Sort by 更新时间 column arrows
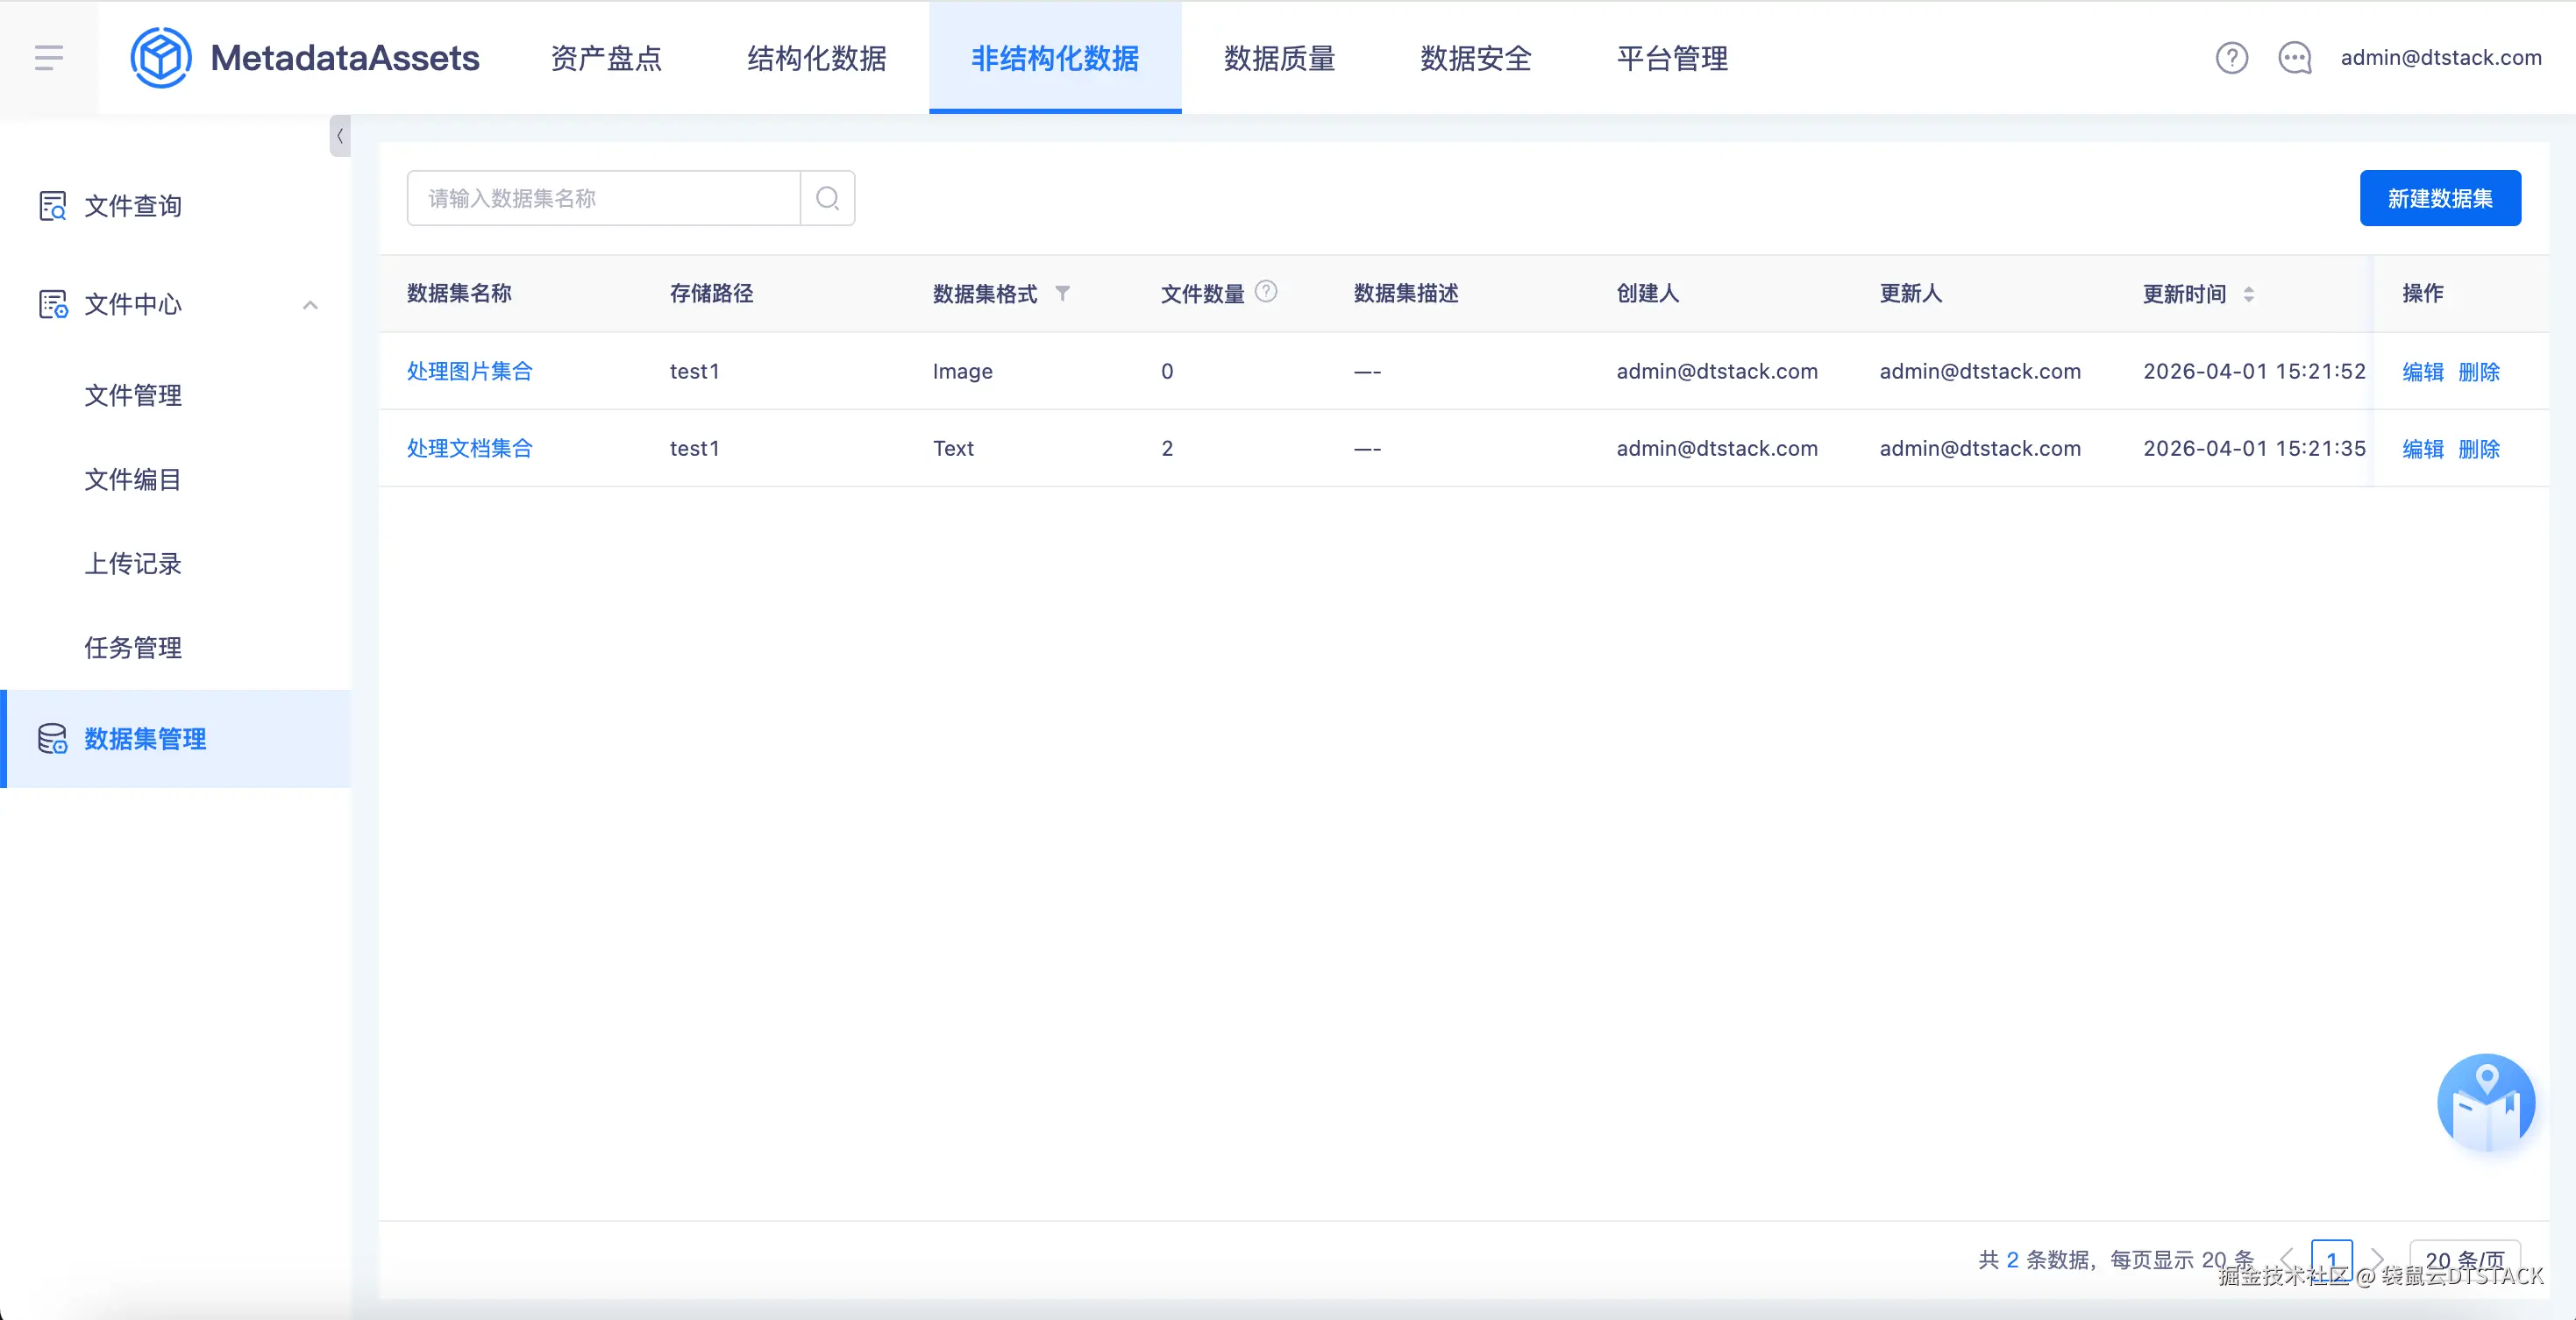This screenshot has height=1320, width=2576. pyautogui.click(x=2248, y=294)
